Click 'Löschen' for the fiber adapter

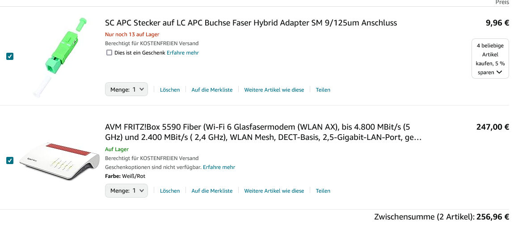click(170, 90)
